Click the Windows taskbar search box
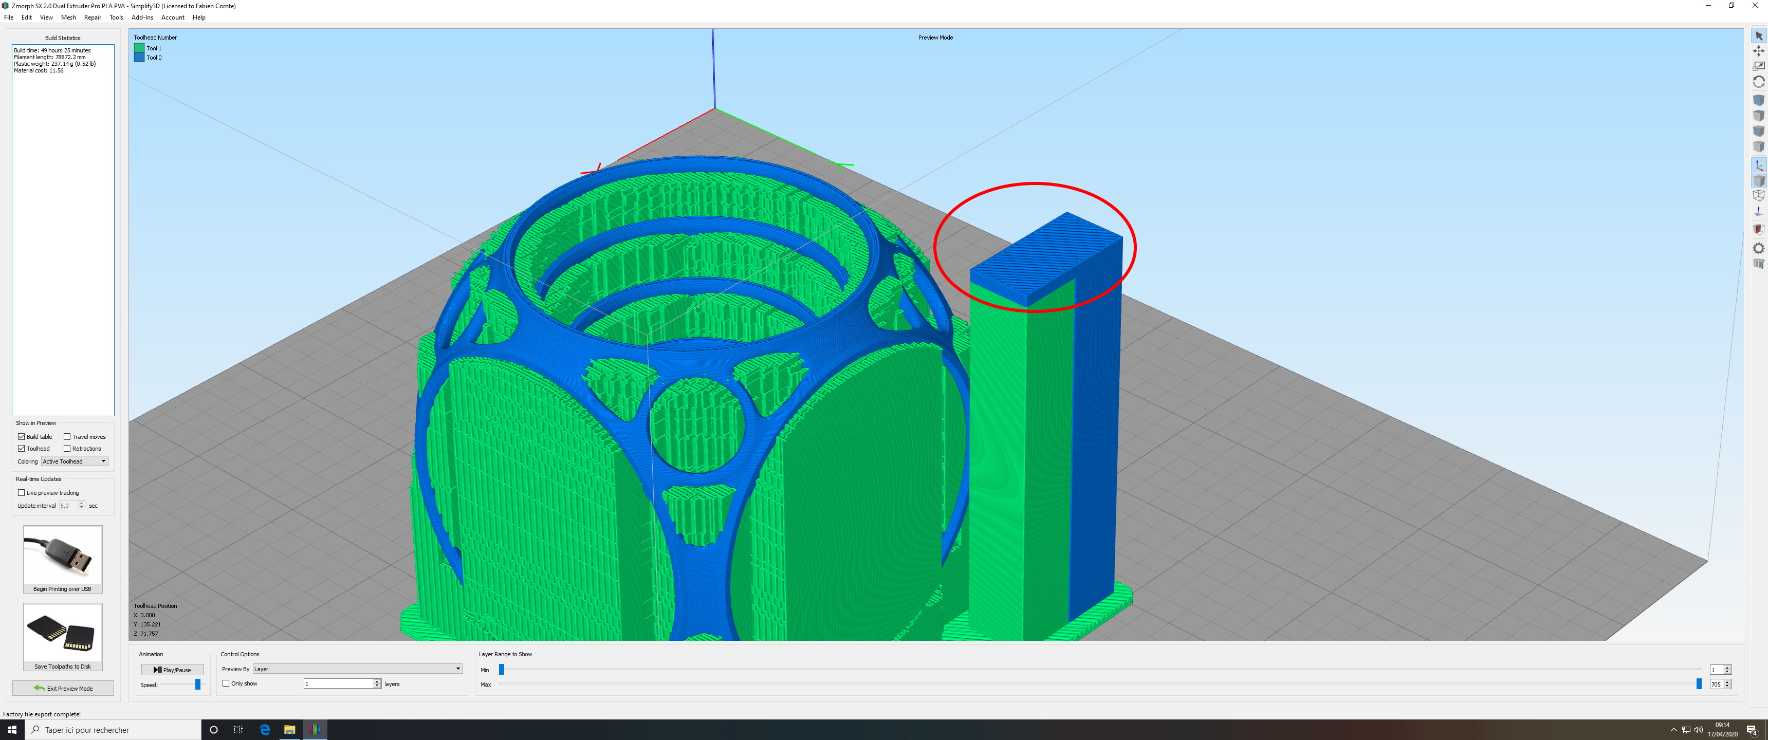The width and height of the screenshot is (1768, 740). tap(113, 730)
